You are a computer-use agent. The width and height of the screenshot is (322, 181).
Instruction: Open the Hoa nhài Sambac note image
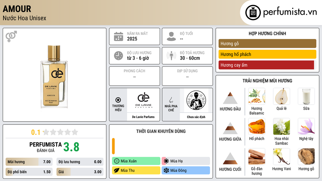tap(281, 126)
